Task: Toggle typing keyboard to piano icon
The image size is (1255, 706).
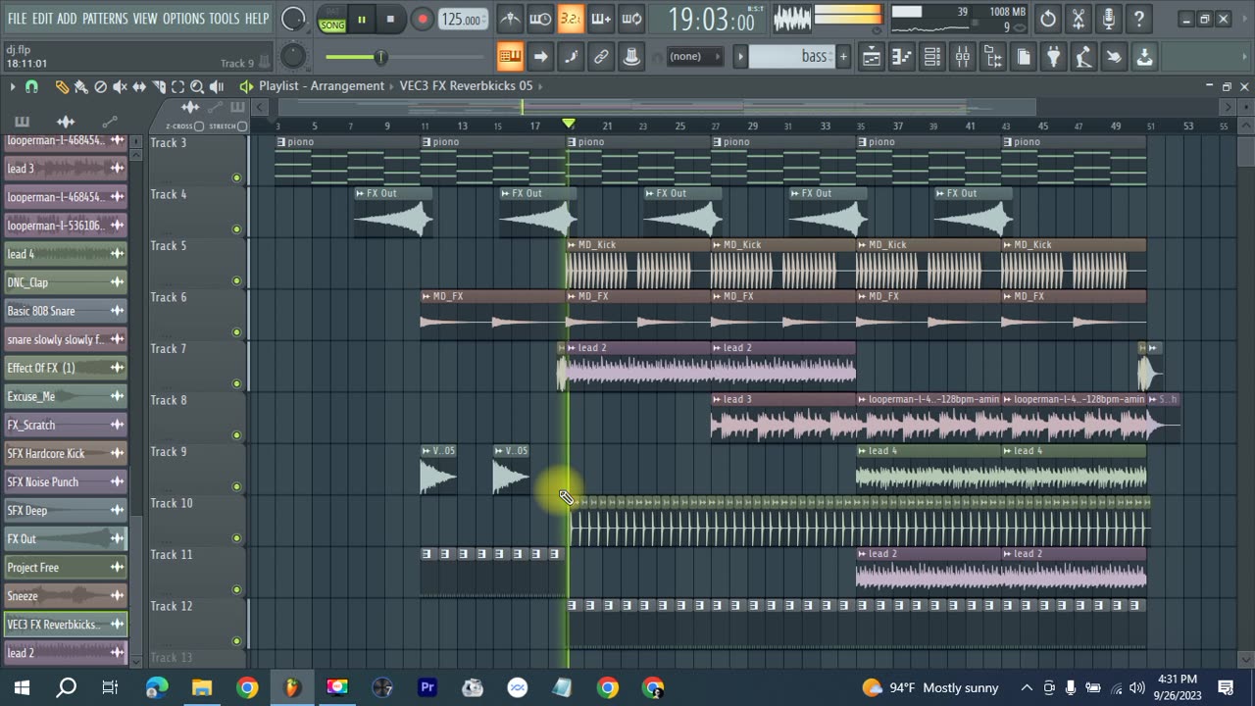Action: (x=510, y=57)
